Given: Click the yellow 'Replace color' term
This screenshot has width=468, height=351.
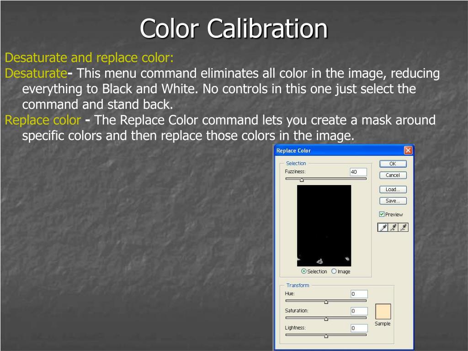Looking at the screenshot, I should coord(43,120).
